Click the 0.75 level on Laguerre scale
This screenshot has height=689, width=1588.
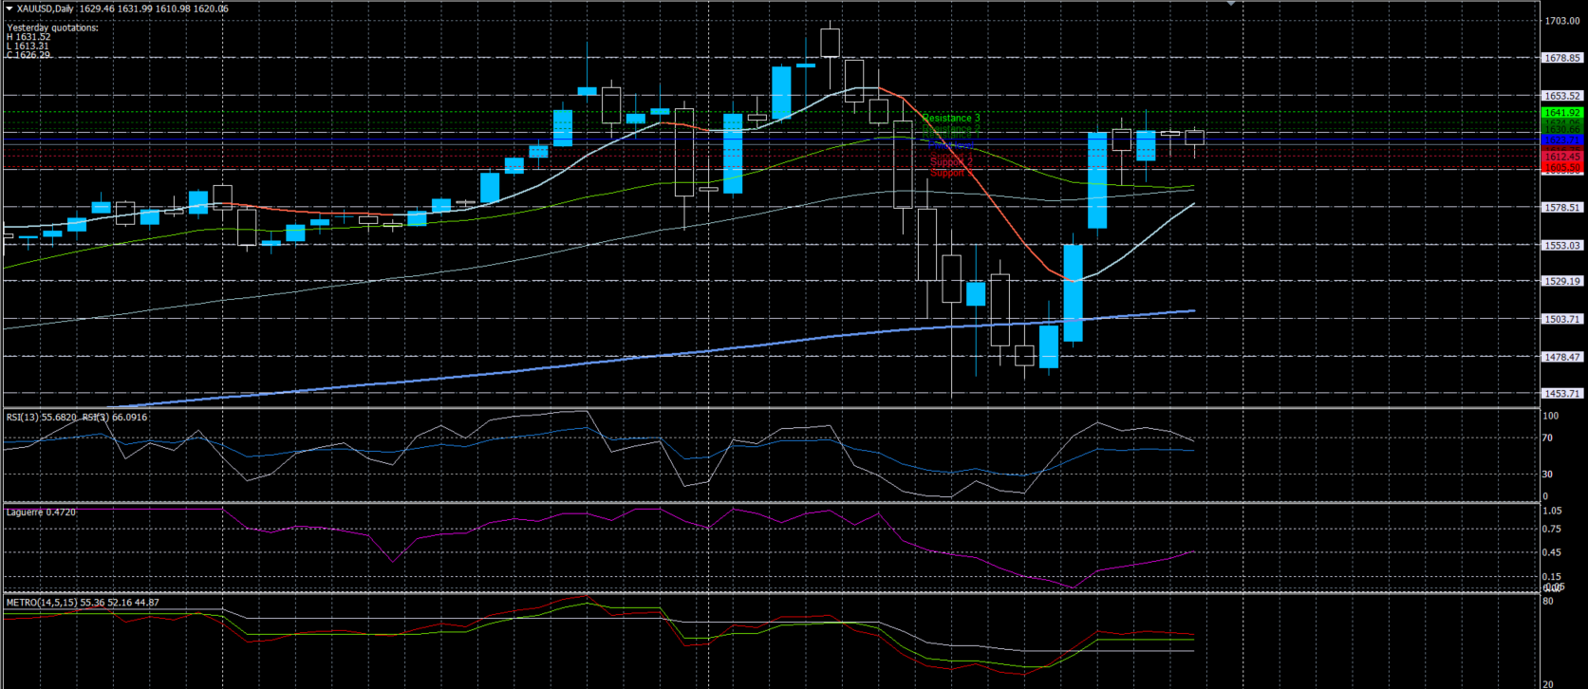(1552, 529)
